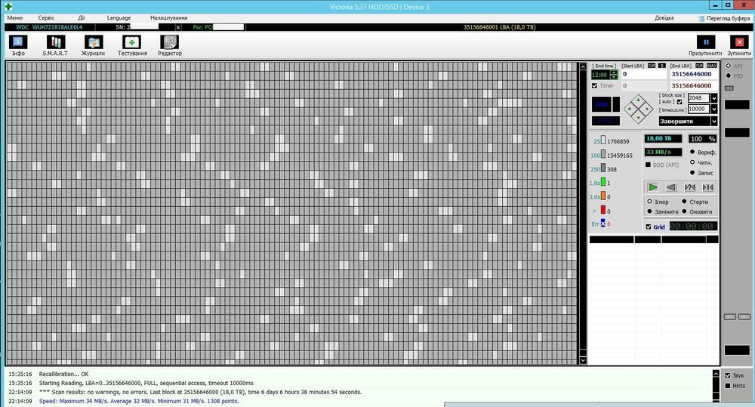Toggle the Звук sound checkbox
The height and width of the screenshot is (407, 755).
pos(728,375)
